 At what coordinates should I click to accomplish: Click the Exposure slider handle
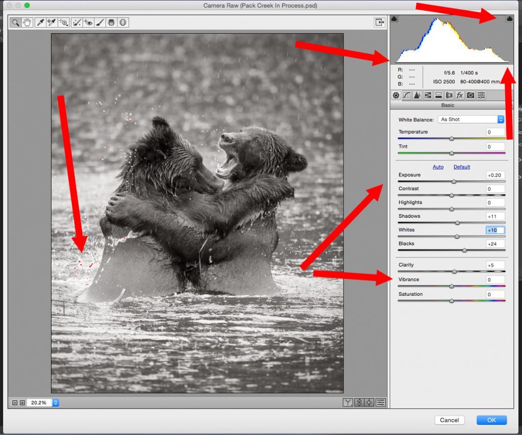pyautogui.click(x=454, y=182)
